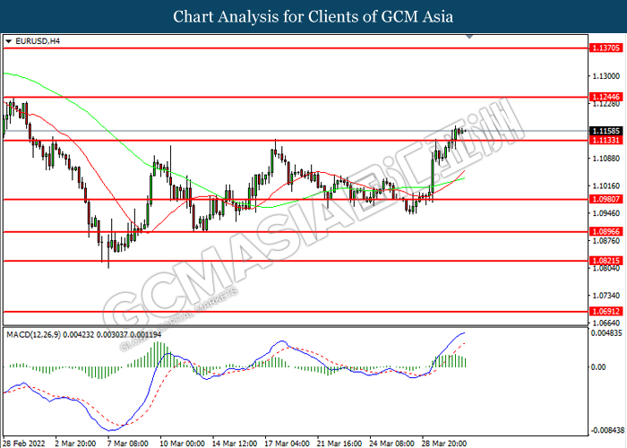
Task: Select the 2 Mar 20:00 time label
Action: pos(75,444)
